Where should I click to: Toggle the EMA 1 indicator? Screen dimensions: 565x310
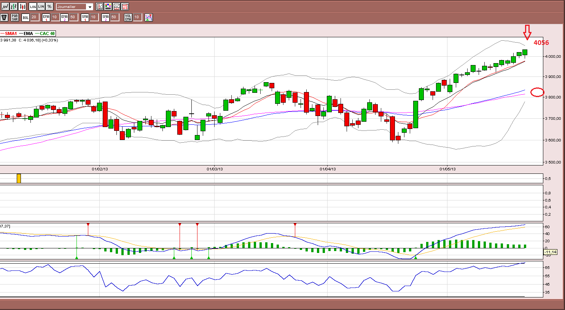[x=46, y=17]
